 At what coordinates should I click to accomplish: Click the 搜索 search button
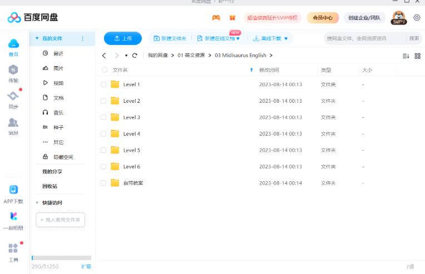tap(414, 38)
